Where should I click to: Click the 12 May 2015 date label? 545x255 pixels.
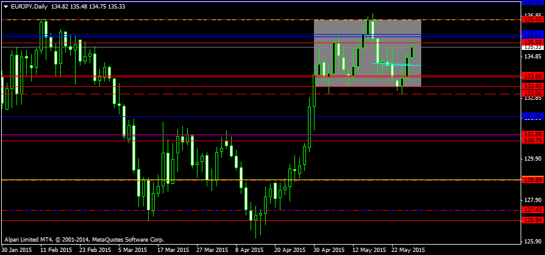369,250
